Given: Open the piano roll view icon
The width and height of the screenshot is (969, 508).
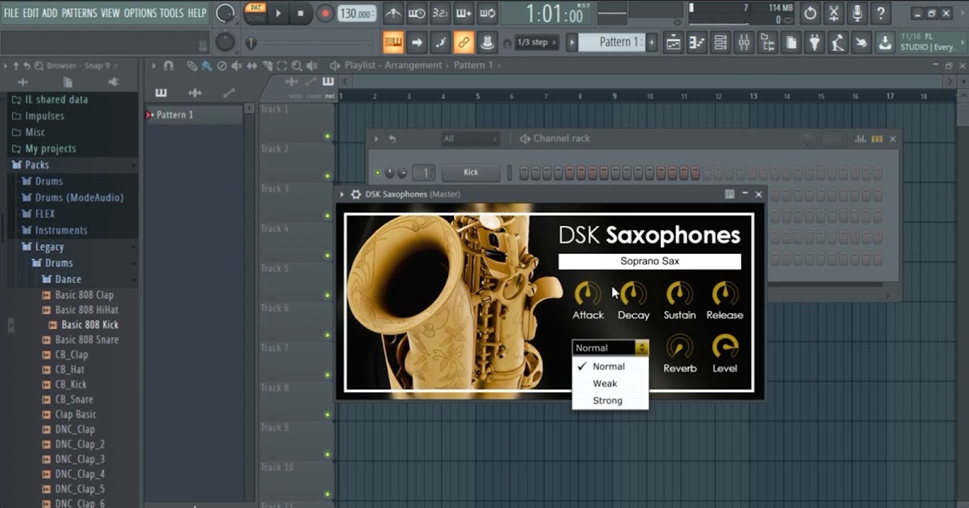Looking at the screenshot, I should pyautogui.click(x=697, y=43).
